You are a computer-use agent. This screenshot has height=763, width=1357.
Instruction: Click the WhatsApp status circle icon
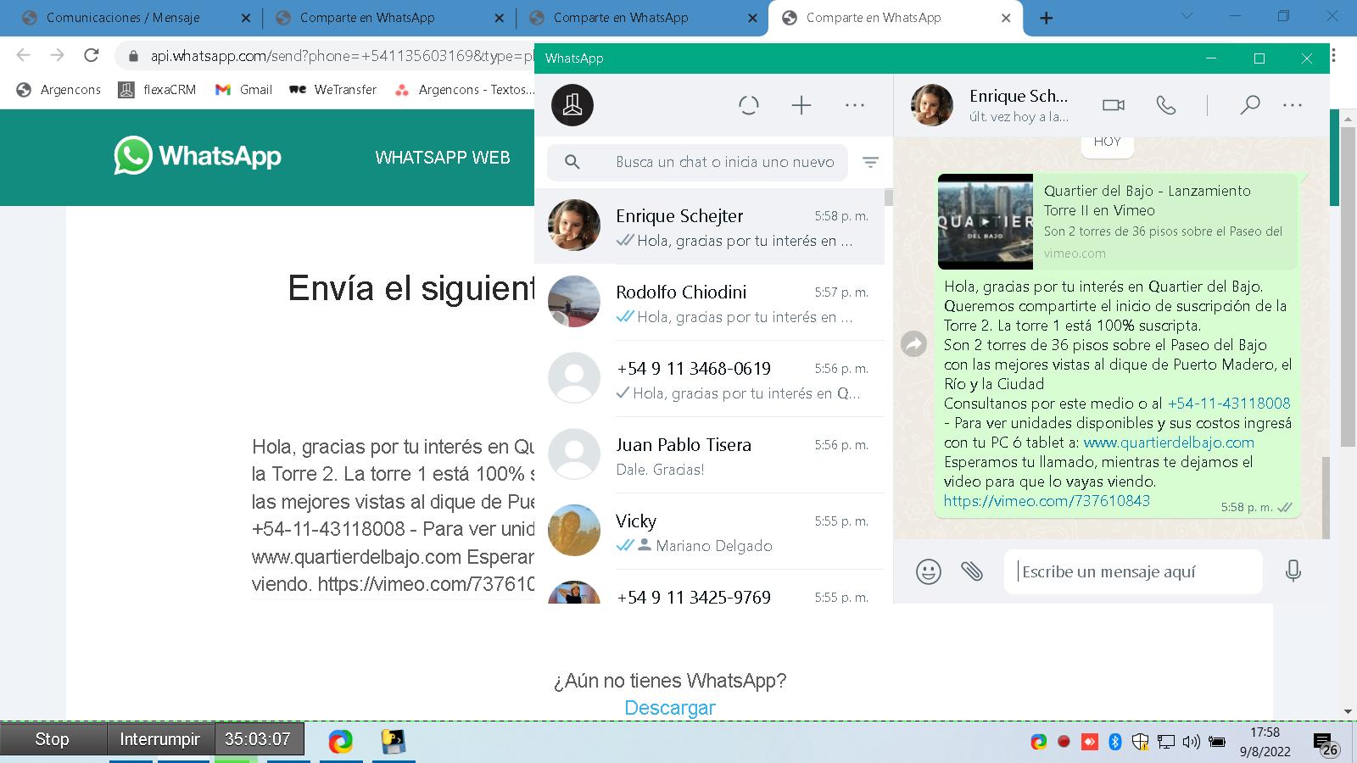(748, 105)
